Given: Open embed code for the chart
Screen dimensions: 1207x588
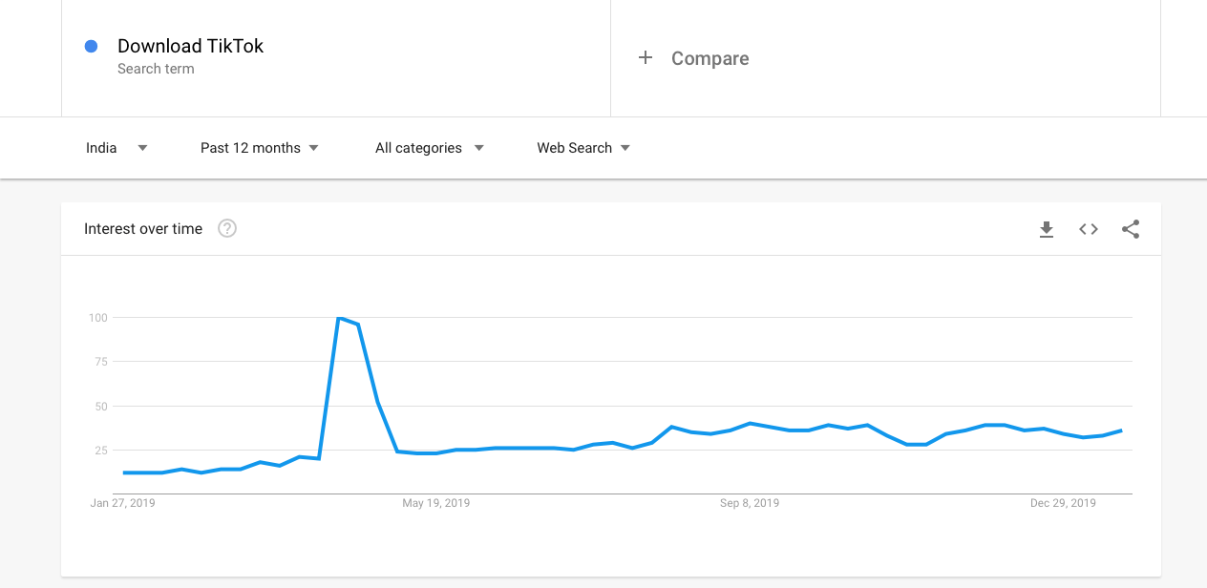Looking at the screenshot, I should (1089, 229).
